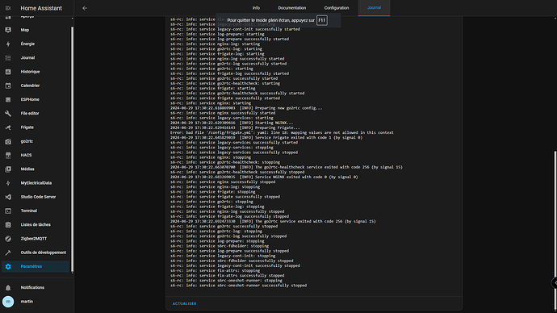Open the Énergie lightning bolt icon

click(8, 44)
